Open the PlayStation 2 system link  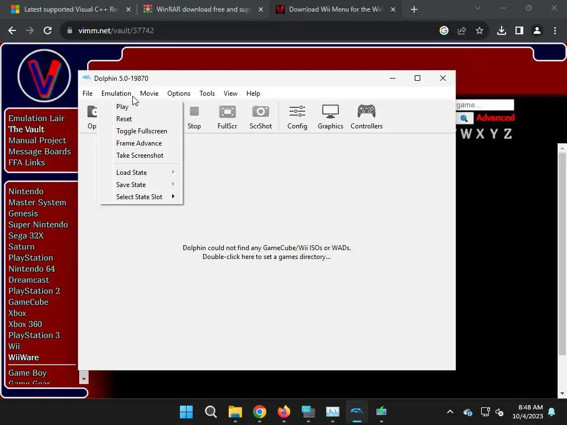(34, 291)
